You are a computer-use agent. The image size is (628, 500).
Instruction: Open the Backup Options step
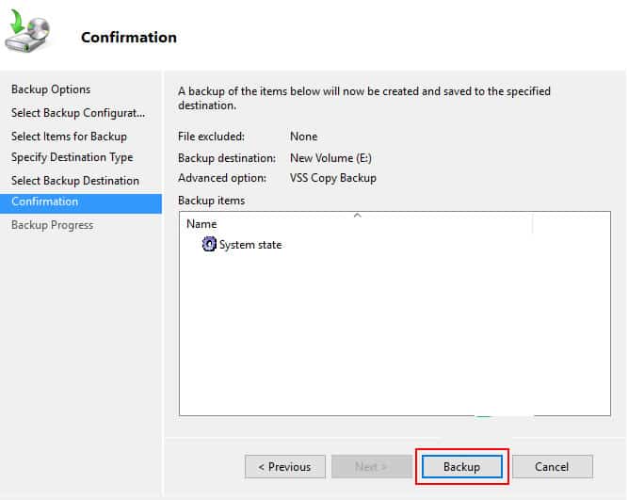51,89
